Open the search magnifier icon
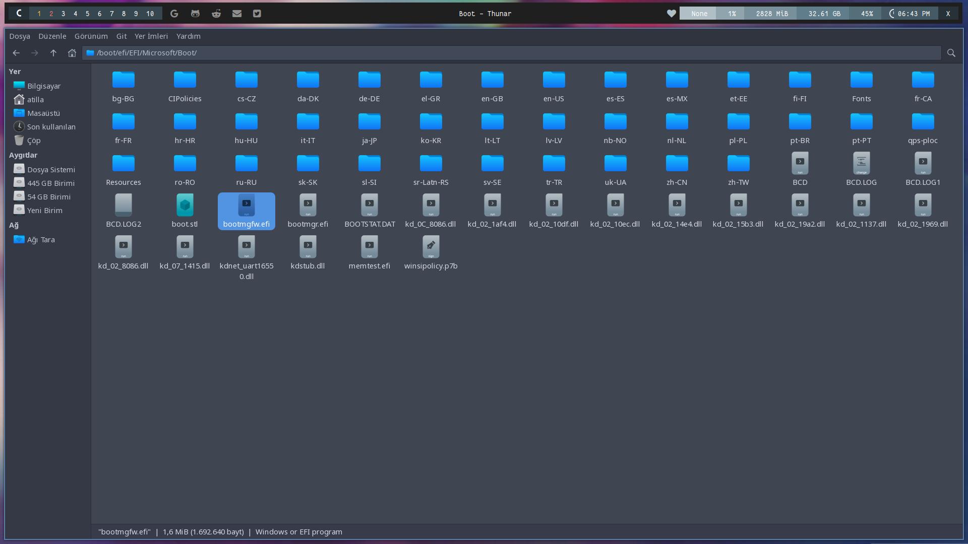This screenshot has width=968, height=544. click(951, 53)
